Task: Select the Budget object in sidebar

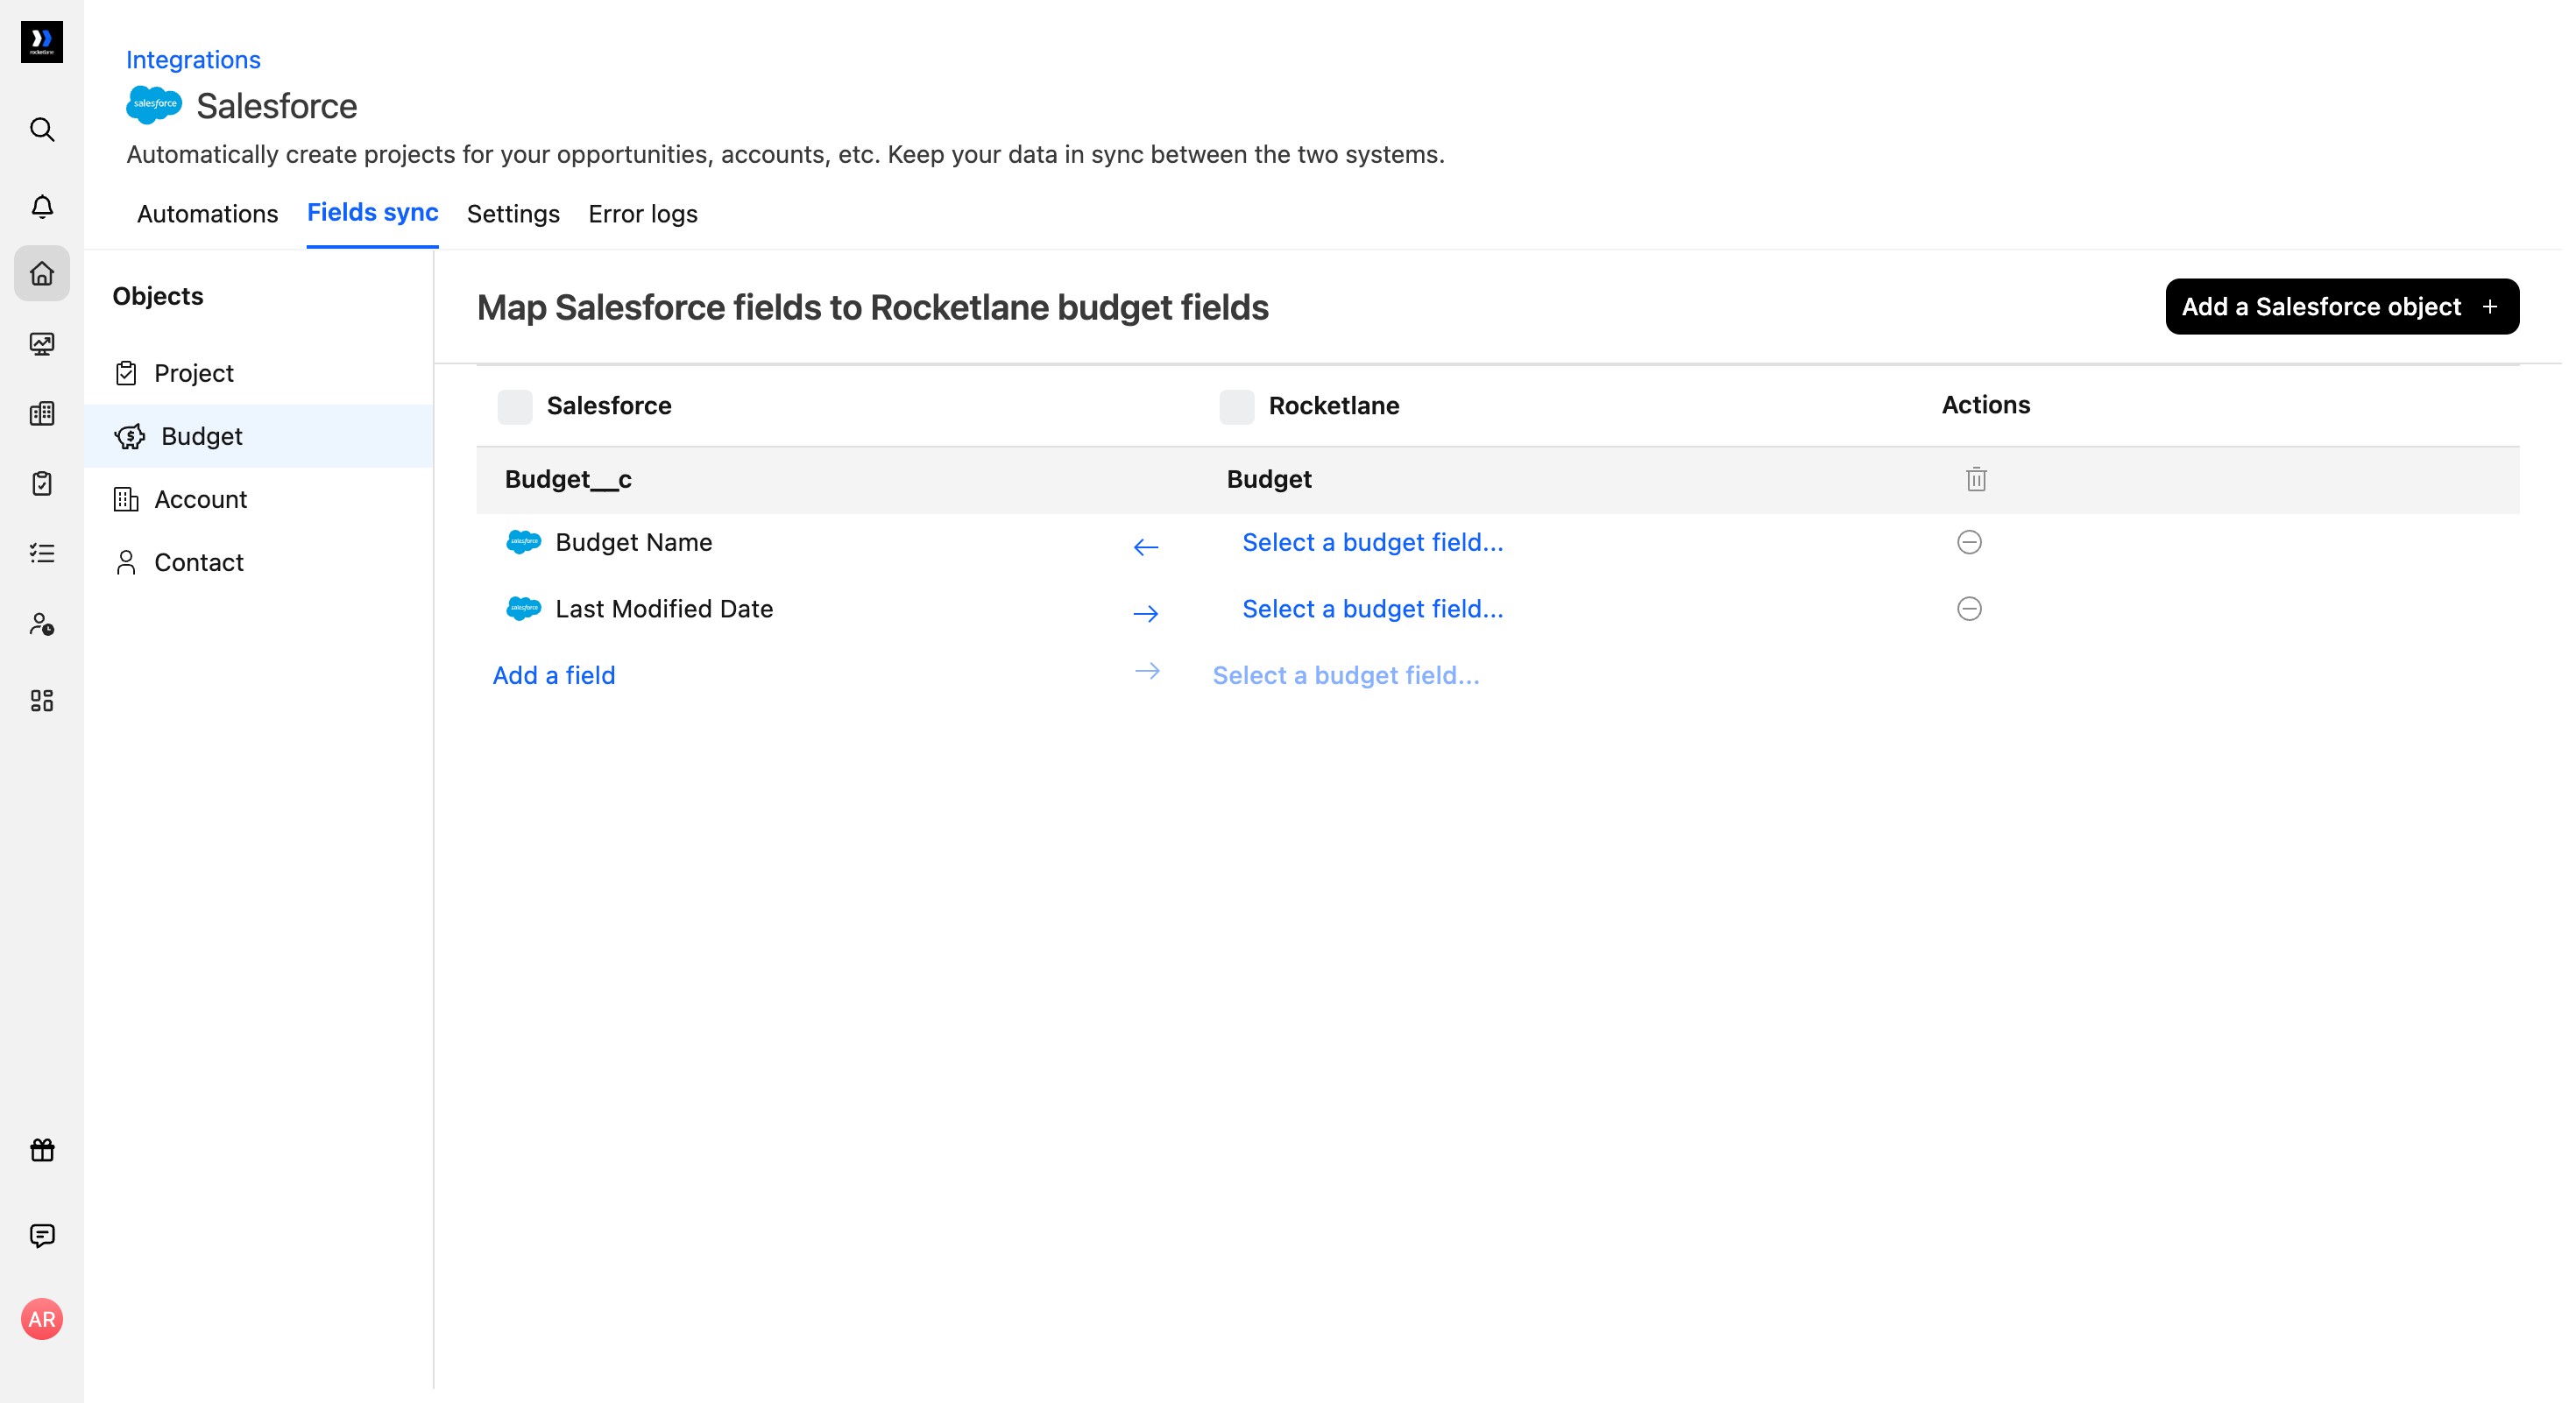Action: point(259,435)
